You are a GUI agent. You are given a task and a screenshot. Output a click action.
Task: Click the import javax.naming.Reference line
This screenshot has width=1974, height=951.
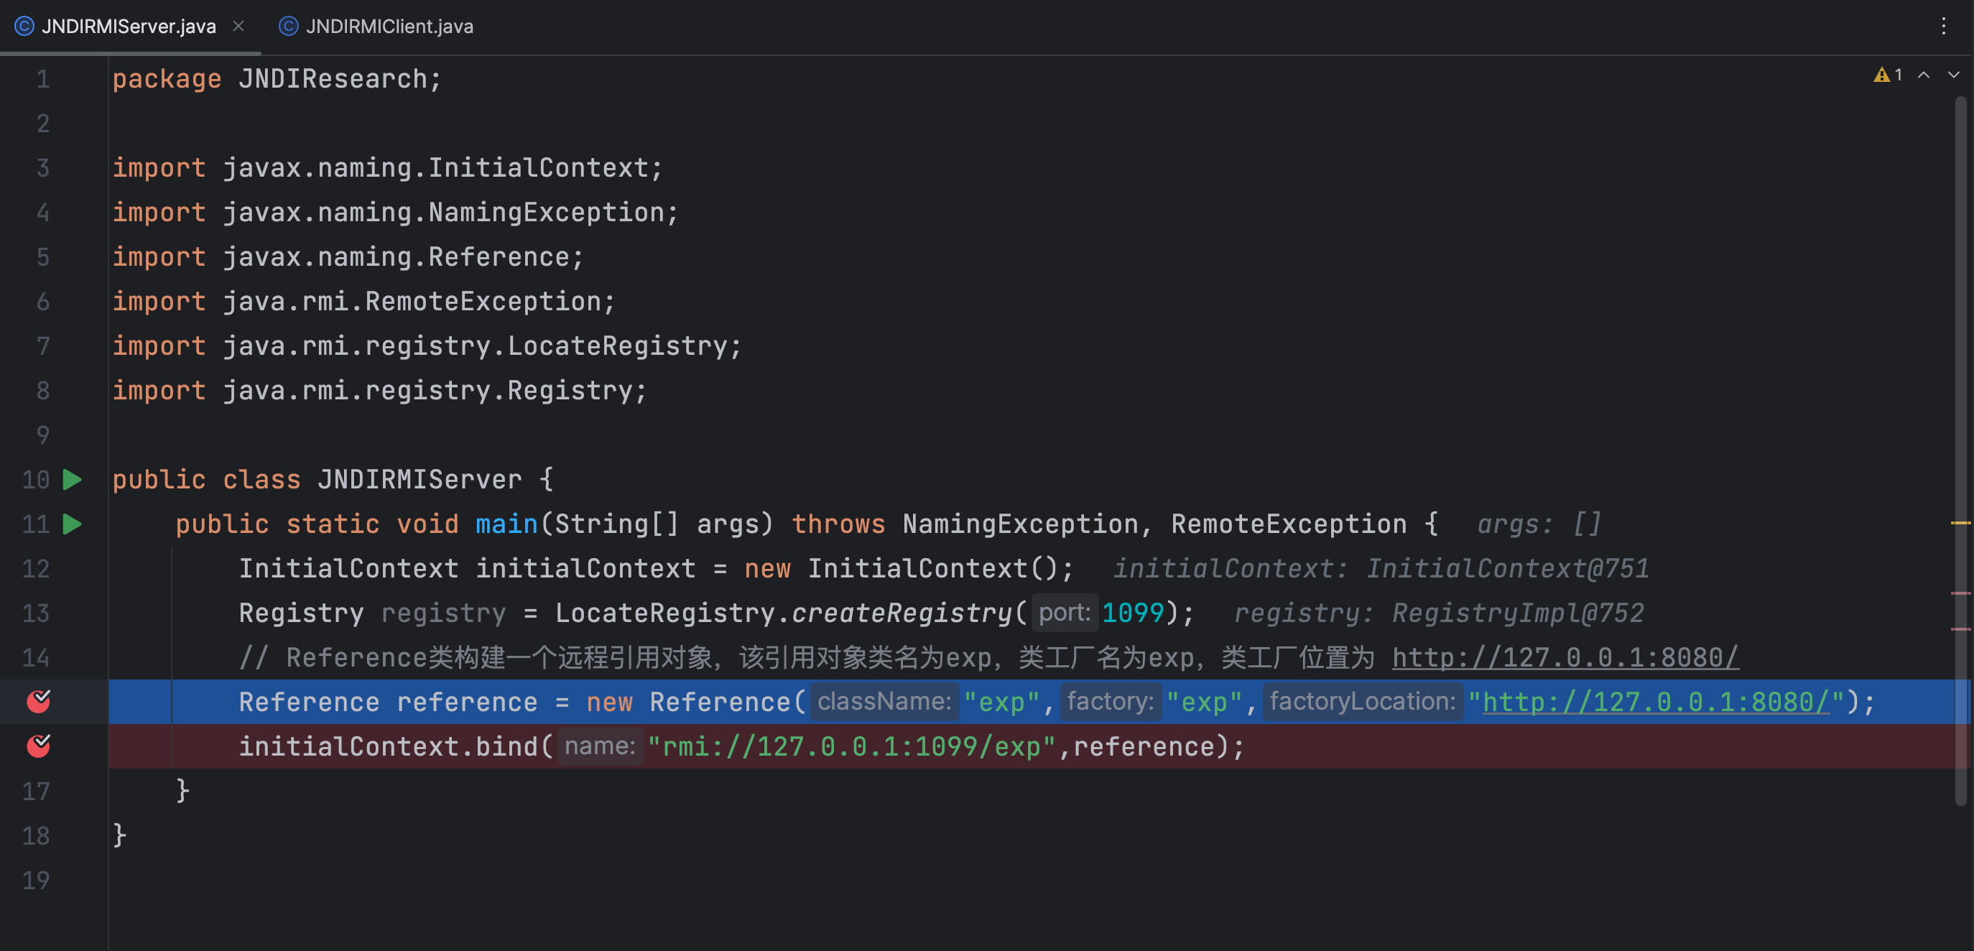coord(348,256)
